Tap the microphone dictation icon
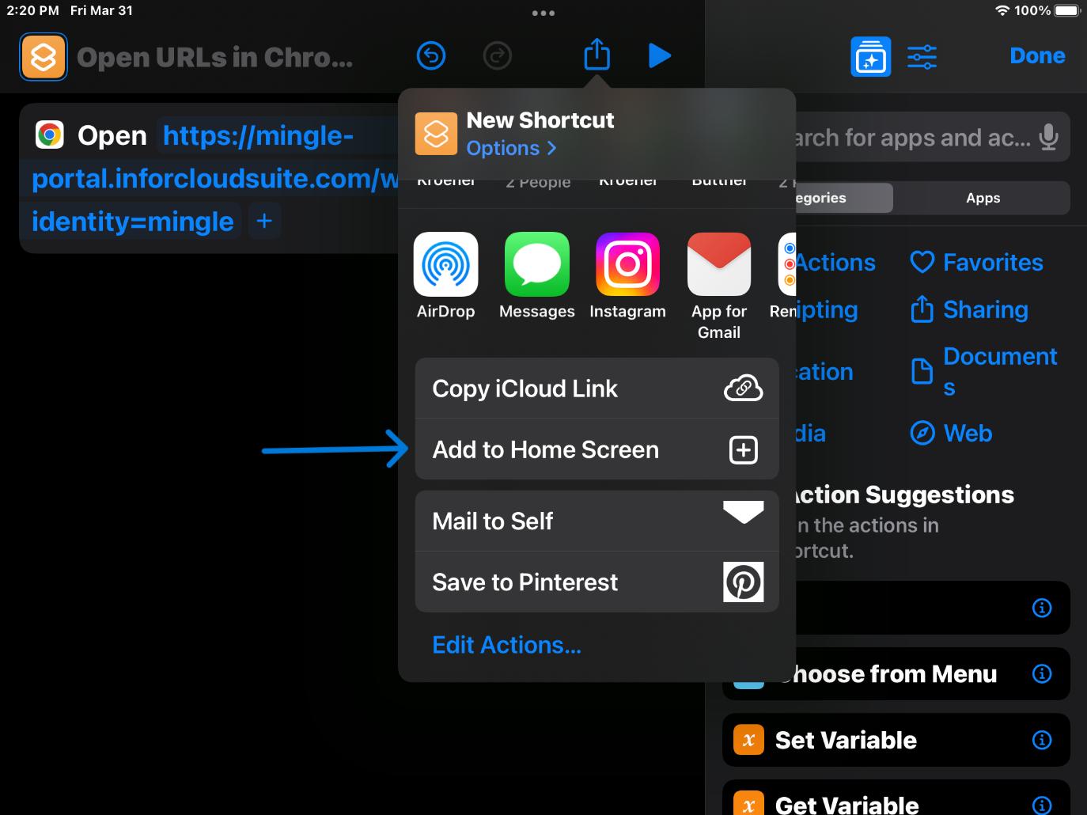This screenshot has height=815, width=1087. (x=1049, y=137)
